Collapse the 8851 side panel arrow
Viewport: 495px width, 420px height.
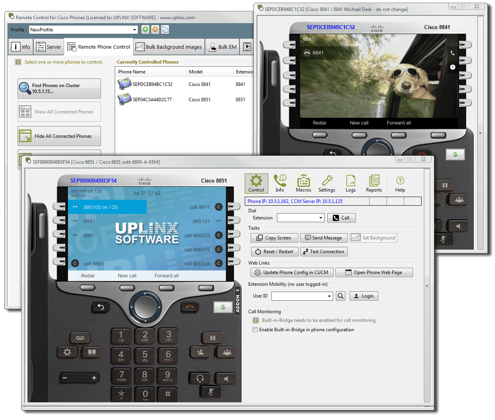click(x=427, y=286)
